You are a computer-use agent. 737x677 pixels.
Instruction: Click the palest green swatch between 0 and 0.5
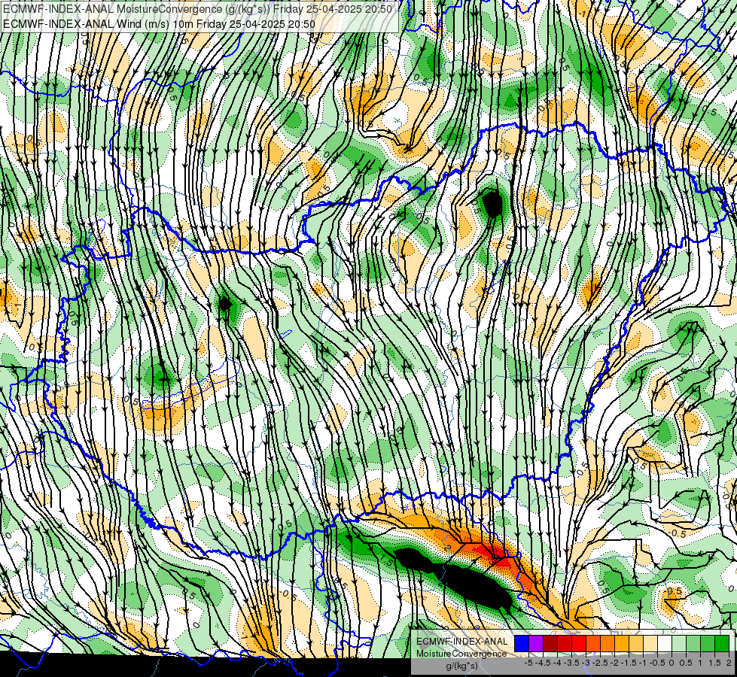coord(679,643)
